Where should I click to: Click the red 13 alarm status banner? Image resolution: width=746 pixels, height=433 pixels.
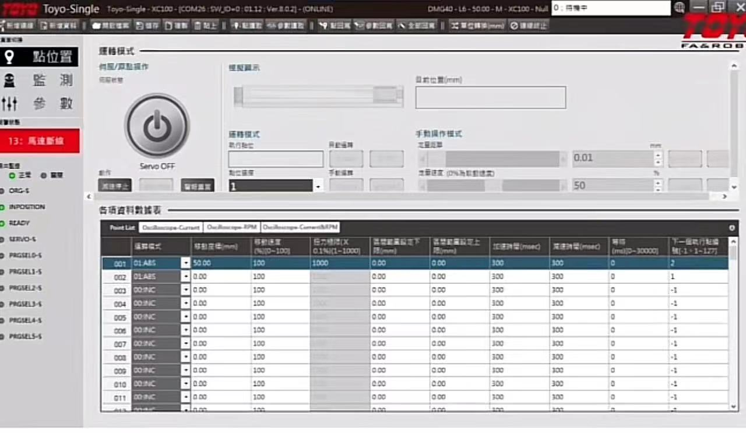(x=40, y=141)
